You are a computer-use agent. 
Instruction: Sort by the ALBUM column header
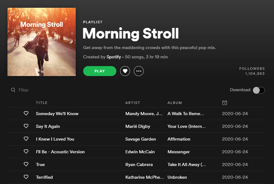pyautogui.click(x=175, y=102)
